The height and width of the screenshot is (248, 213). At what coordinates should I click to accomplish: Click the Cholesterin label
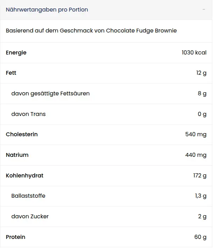pyautogui.click(x=22, y=134)
